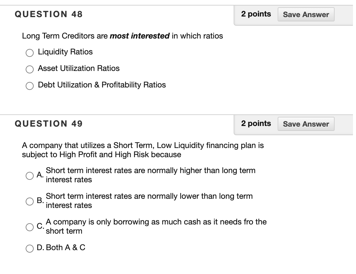The image size is (356, 274).
Task: Click the 2 points label for Question 49
Action: 256,124
